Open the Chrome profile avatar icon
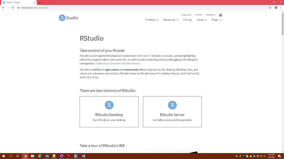 point(276,8)
